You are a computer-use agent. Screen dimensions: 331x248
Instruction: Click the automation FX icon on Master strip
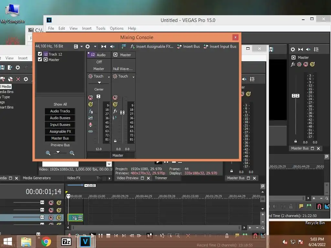[115, 118]
